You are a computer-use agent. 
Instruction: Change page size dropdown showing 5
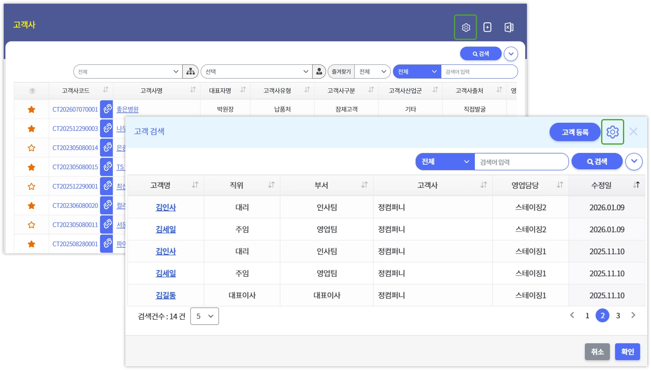pos(204,316)
